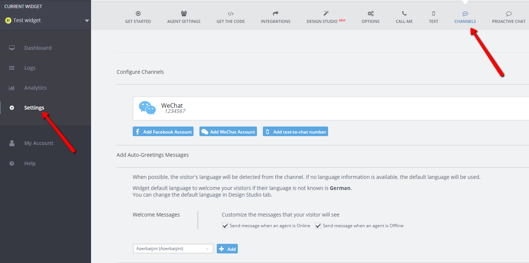Click the Agent Settings people icon
Image resolution: width=529 pixels, height=263 pixels.
pyautogui.click(x=184, y=14)
